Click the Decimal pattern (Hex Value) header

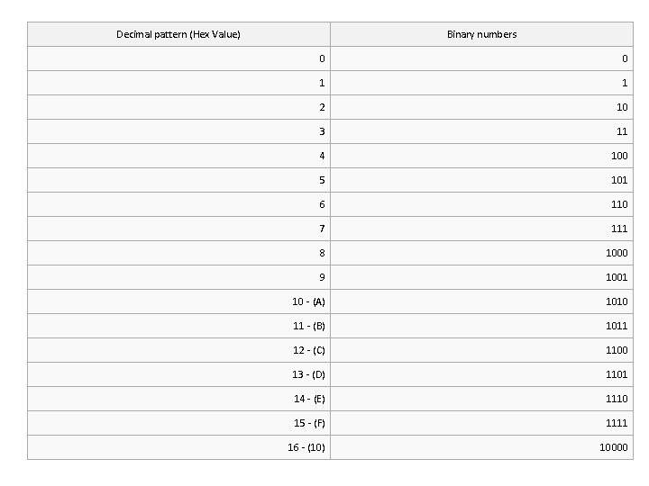coord(178,34)
